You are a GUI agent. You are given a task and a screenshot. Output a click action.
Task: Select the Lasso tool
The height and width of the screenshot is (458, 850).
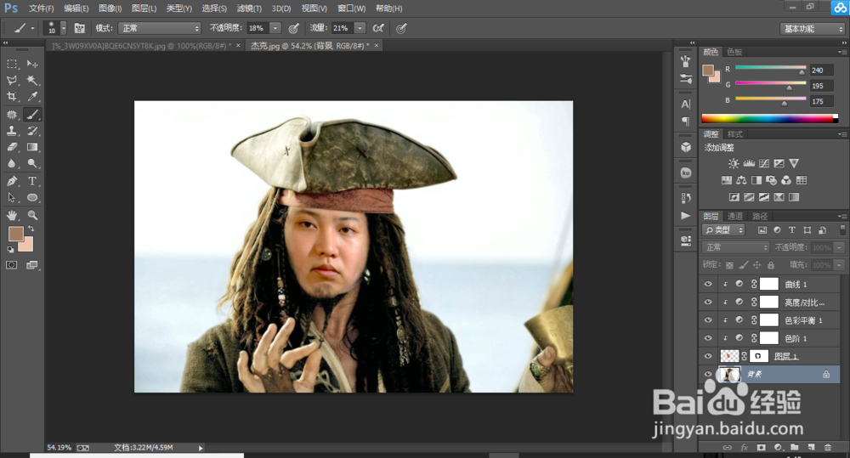11,80
